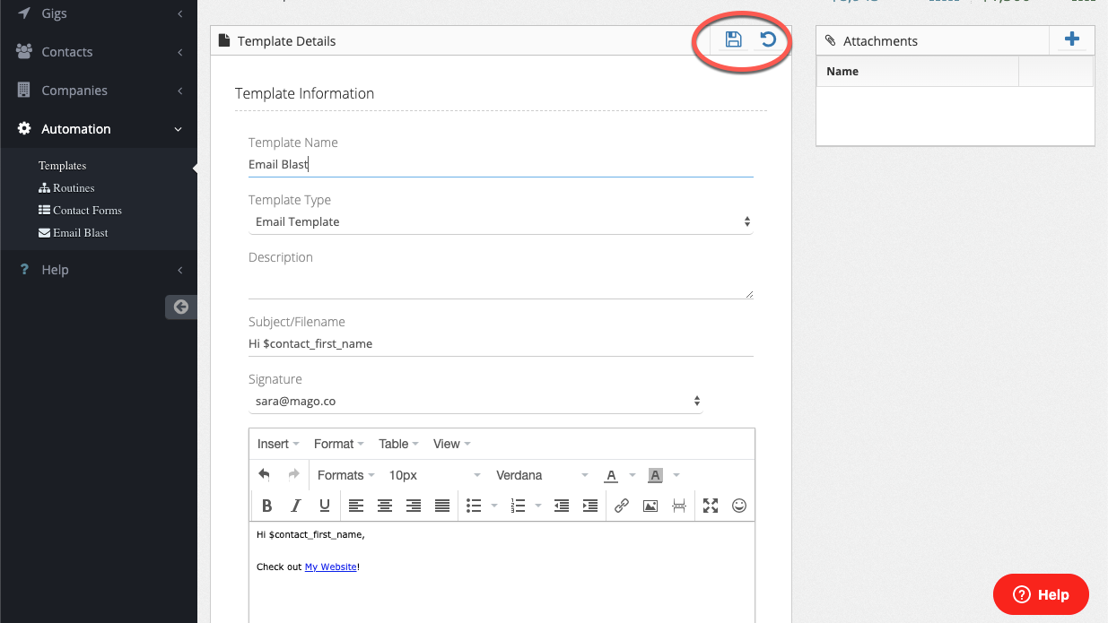
Task: Open the emoticons picker smiley icon
Action: (739, 506)
